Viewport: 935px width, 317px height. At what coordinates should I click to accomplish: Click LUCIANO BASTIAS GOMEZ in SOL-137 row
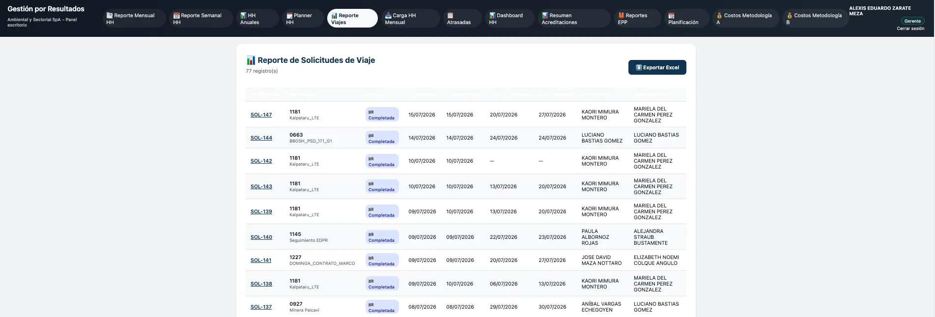point(656,307)
